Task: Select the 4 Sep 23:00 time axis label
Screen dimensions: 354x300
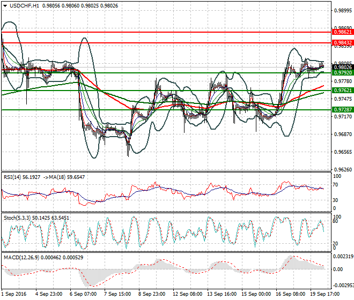Action: (49, 294)
